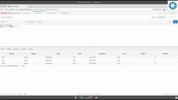Click the HIREDATE column header
The width and height of the screenshot is (178, 100).
click(x=102, y=54)
